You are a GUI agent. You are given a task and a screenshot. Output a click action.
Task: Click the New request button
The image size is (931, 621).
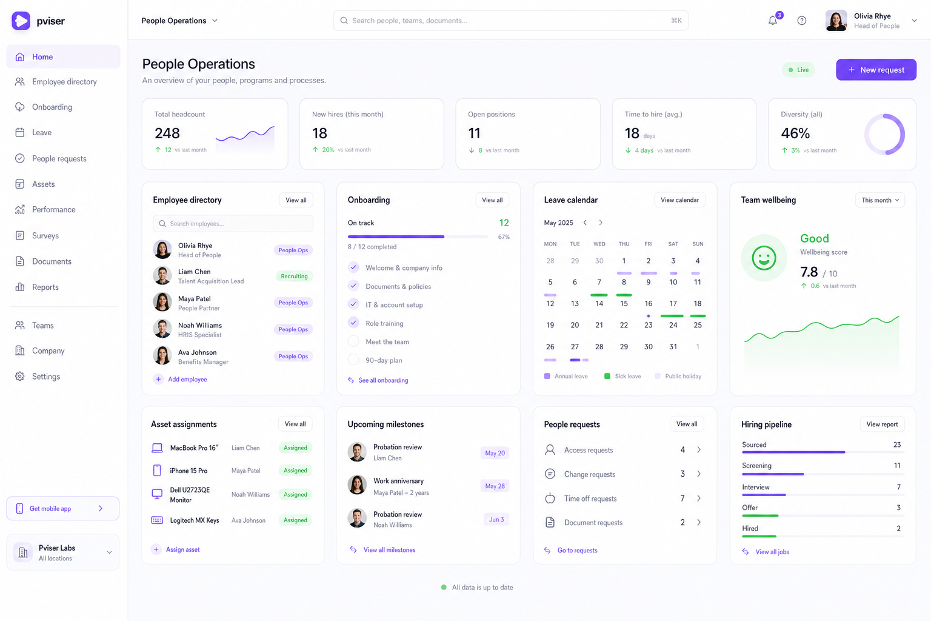(876, 70)
